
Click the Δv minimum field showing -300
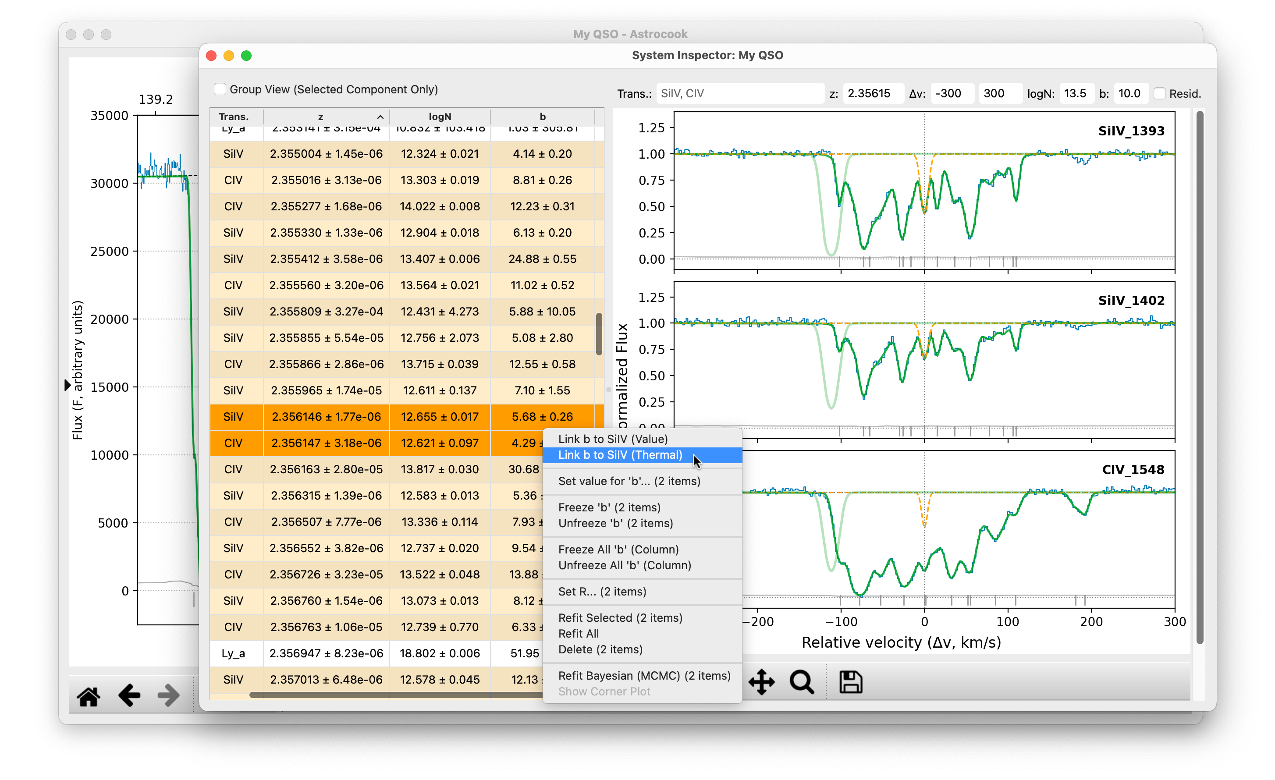[x=952, y=94]
